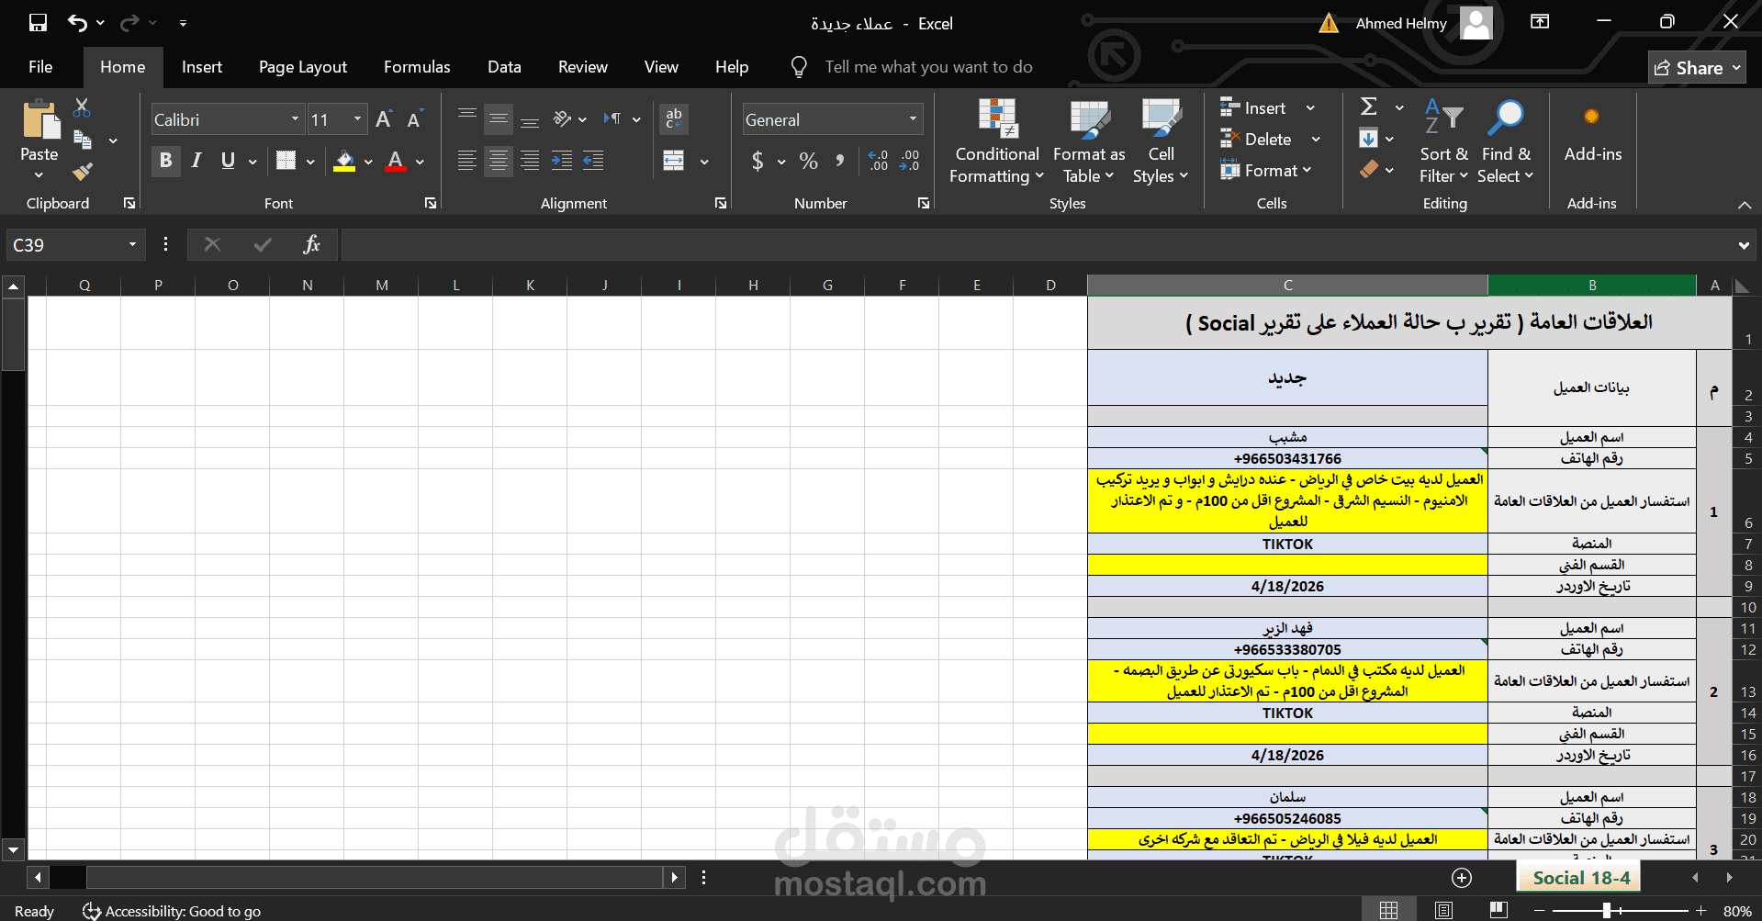Viewport: 1762px width, 921px height.
Task: Click the Decrease Indent icon
Action: tap(593, 161)
